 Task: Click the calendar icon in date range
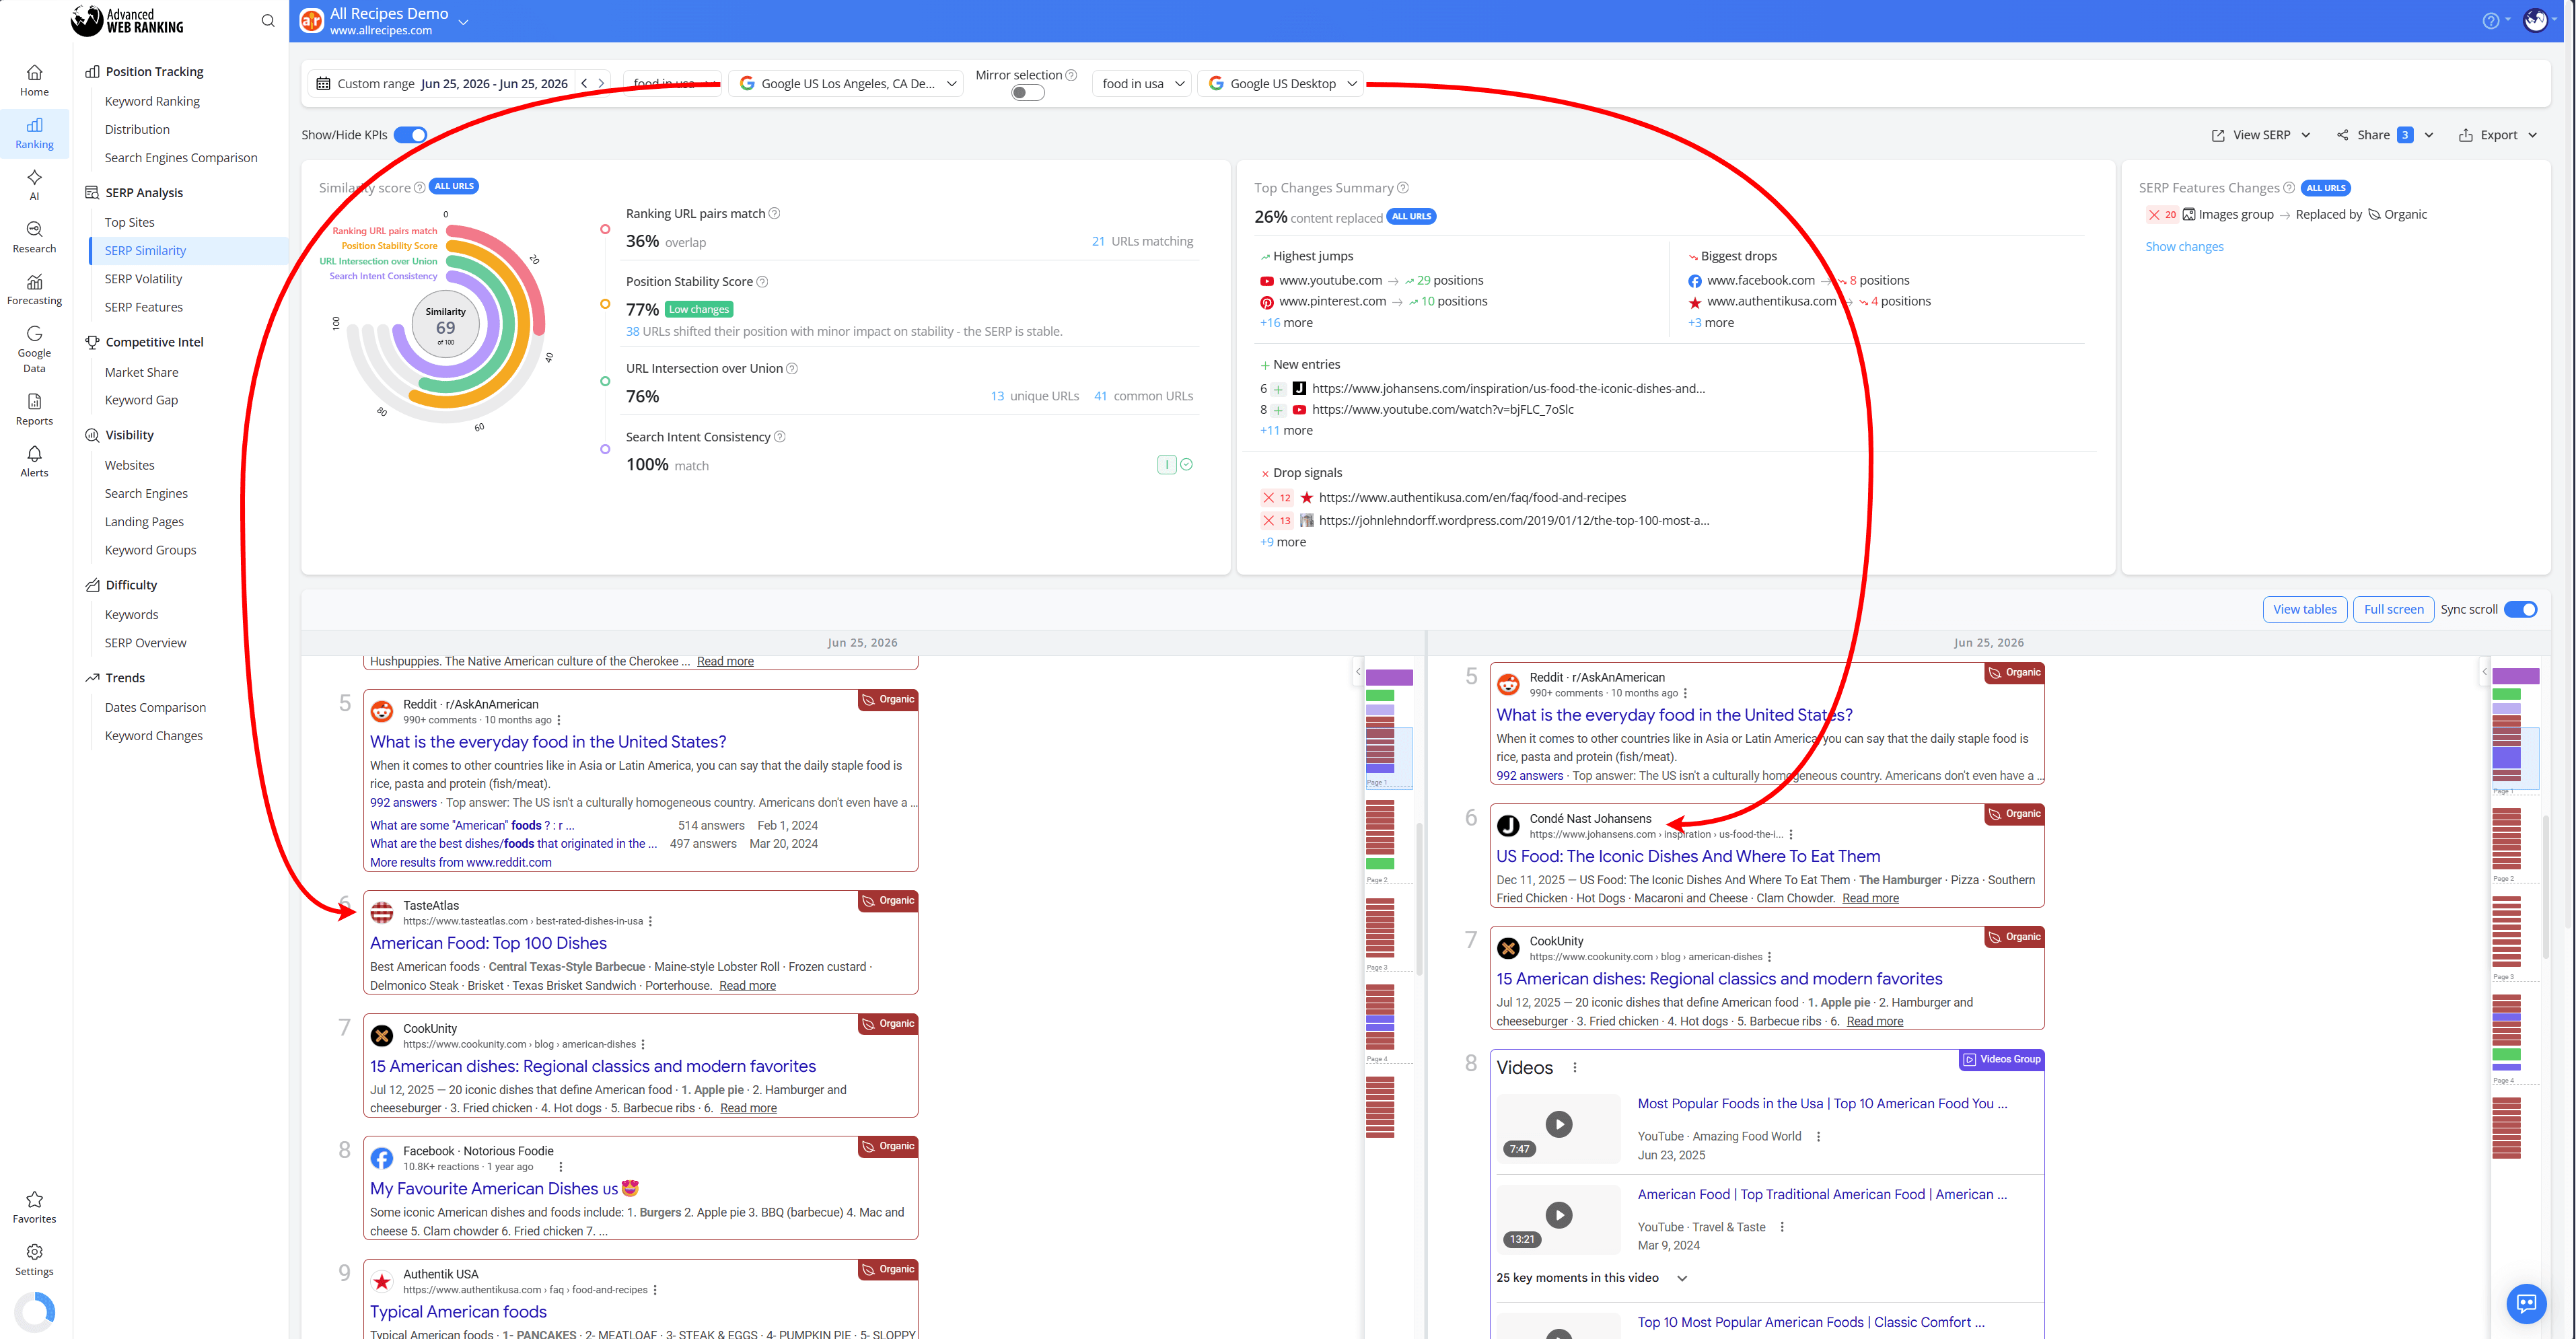322,83
